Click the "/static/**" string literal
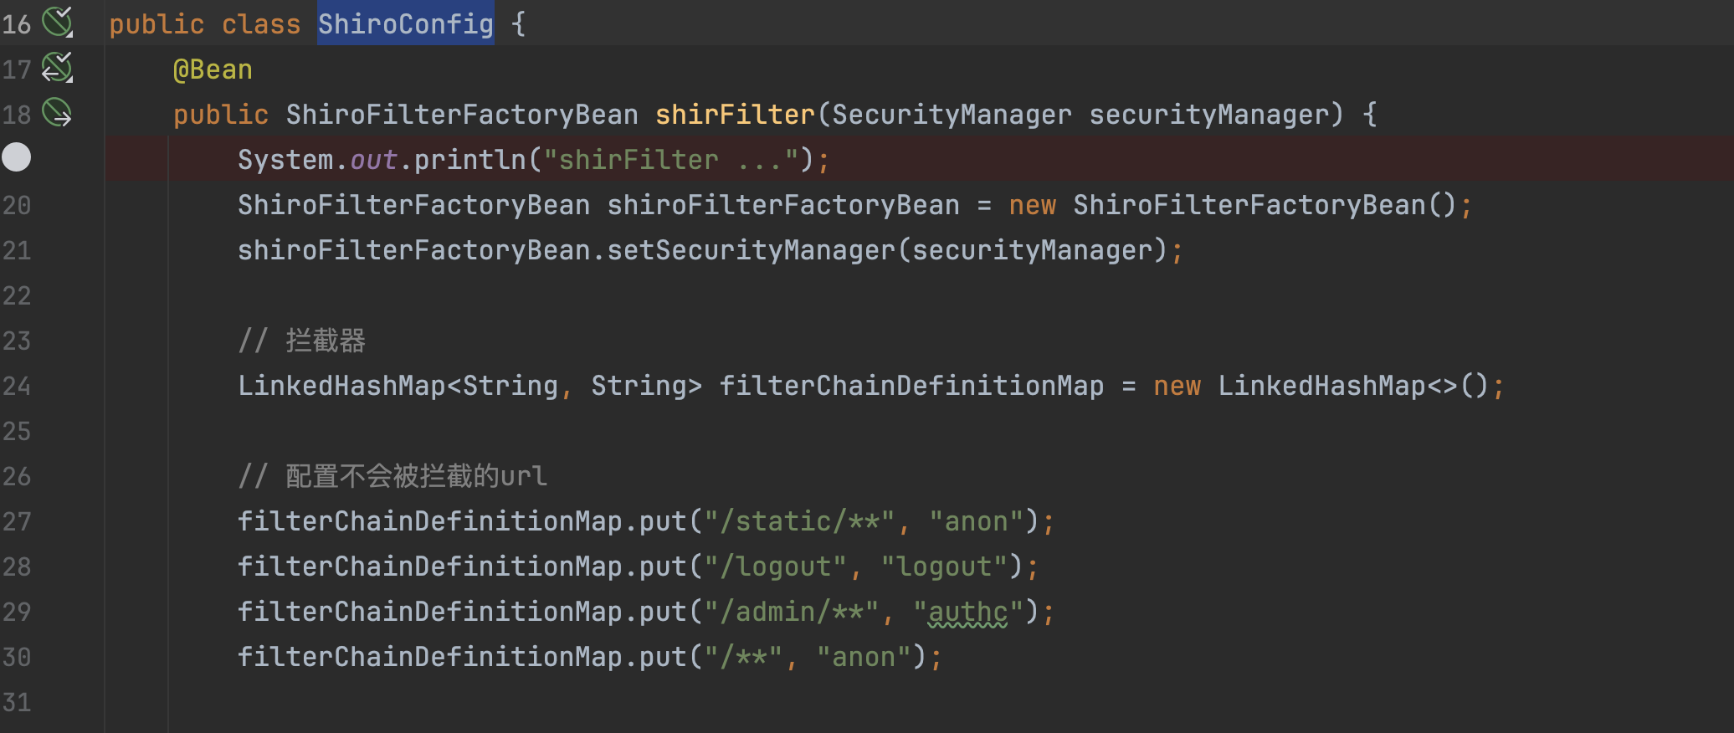Image resolution: width=1734 pixels, height=733 pixels. pyautogui.click(x=799, y=522)
